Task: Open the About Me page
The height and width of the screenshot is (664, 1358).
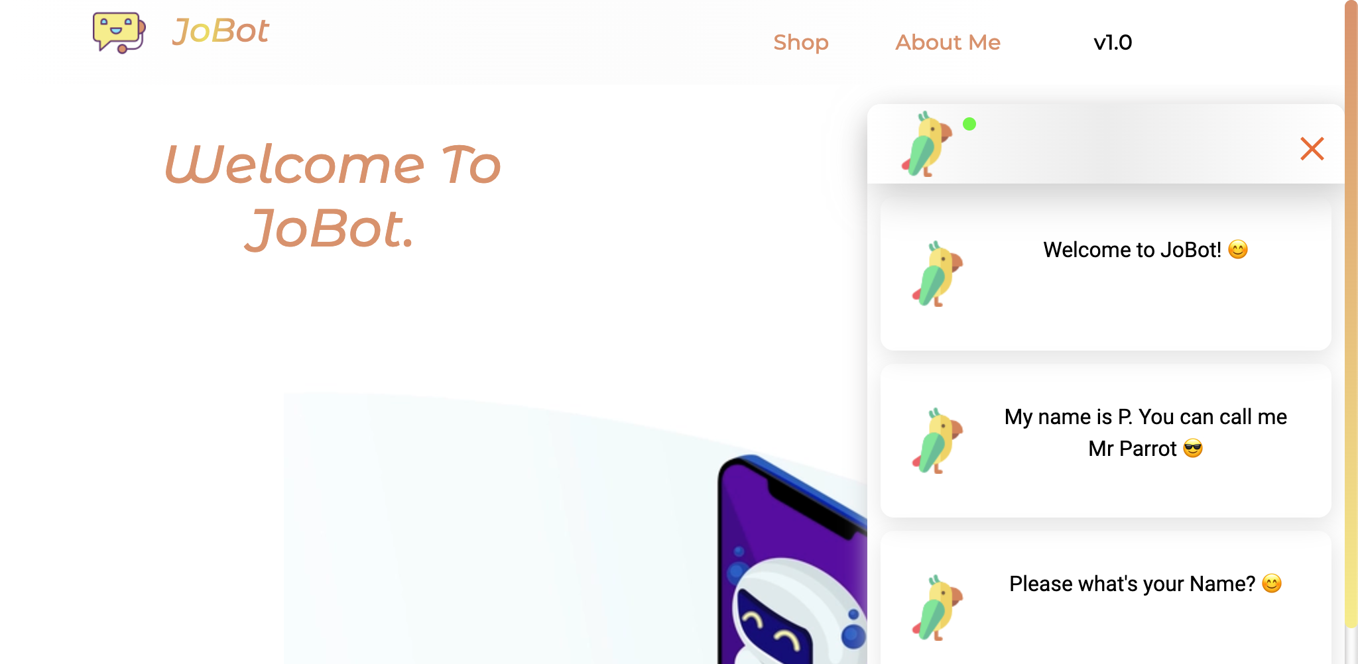Action: (x=948, y=42)
